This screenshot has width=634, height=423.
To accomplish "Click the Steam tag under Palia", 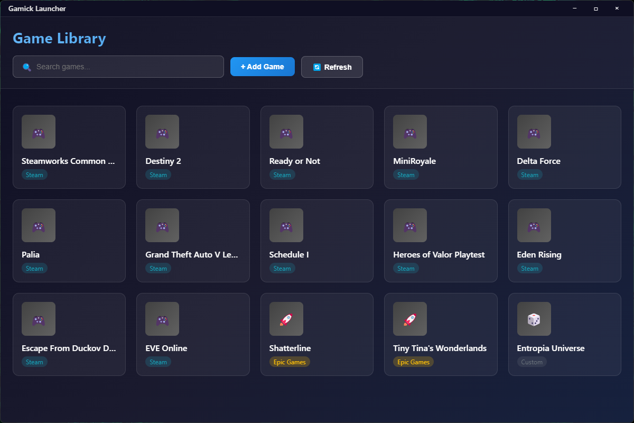I will [34, 269].
